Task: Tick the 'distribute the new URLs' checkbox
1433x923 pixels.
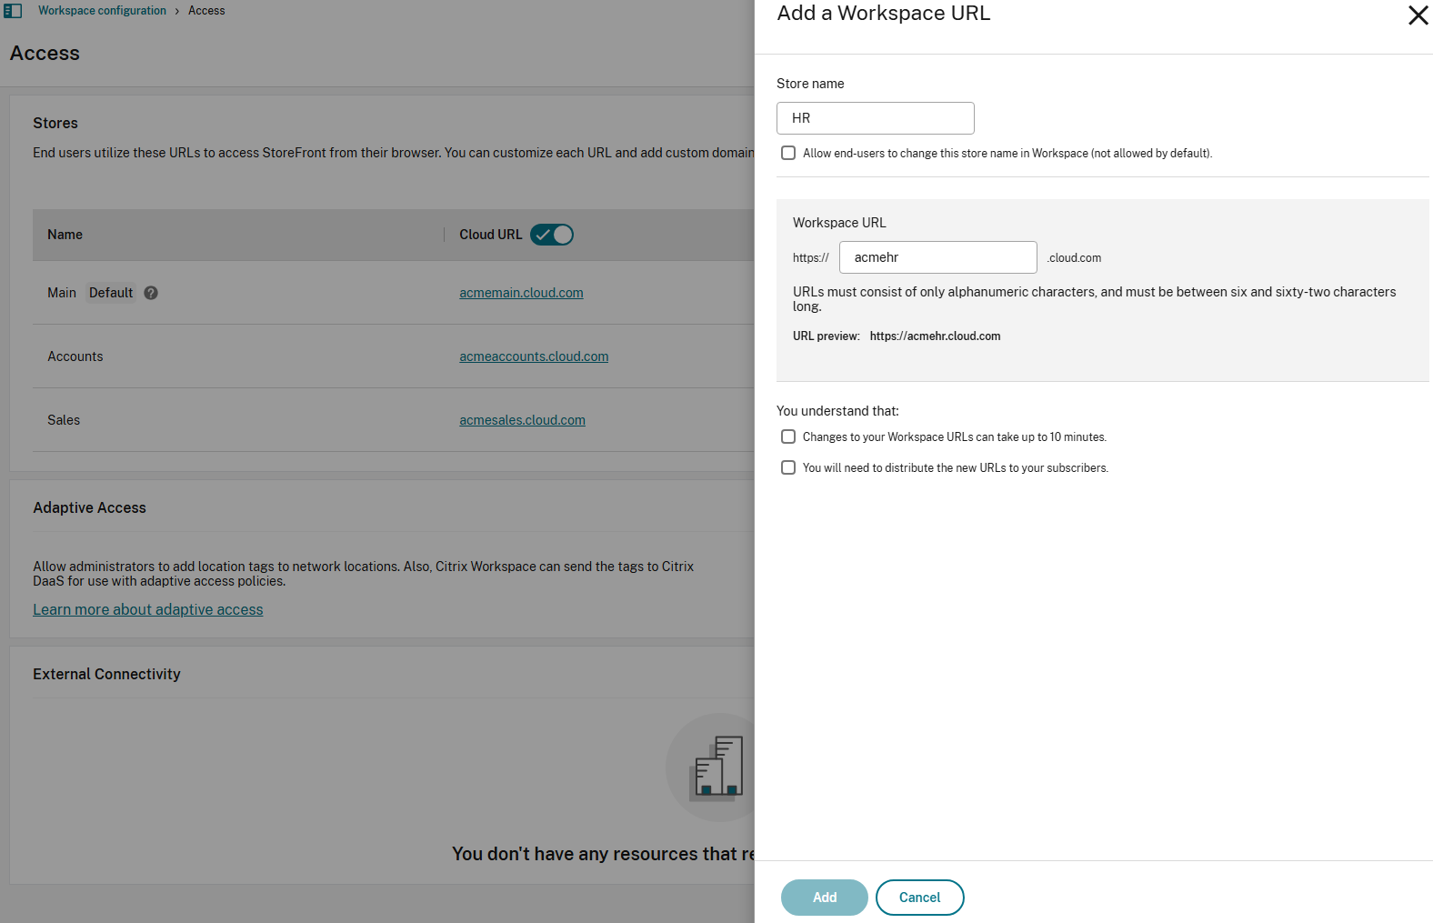Action: [x=788, y=467]
